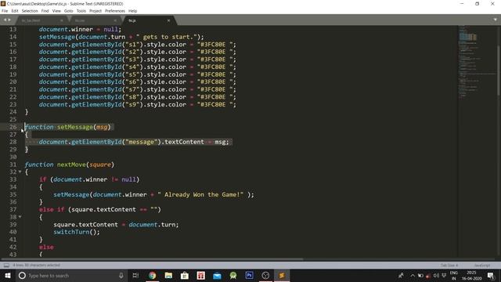Click the ENG IN language indicator
The height and width of the screenshot is (282, 501).
tap(454, 275)
